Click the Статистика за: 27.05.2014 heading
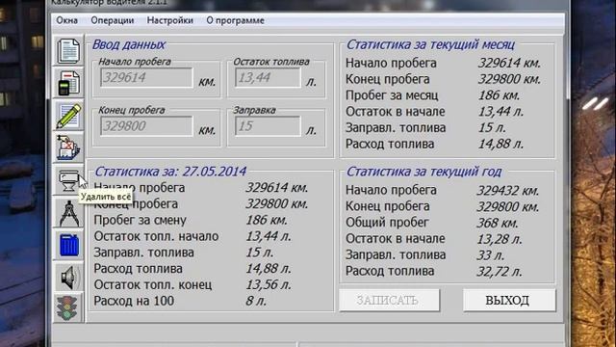Viewport: 616px width, 347px height. (x=170, y=172)
